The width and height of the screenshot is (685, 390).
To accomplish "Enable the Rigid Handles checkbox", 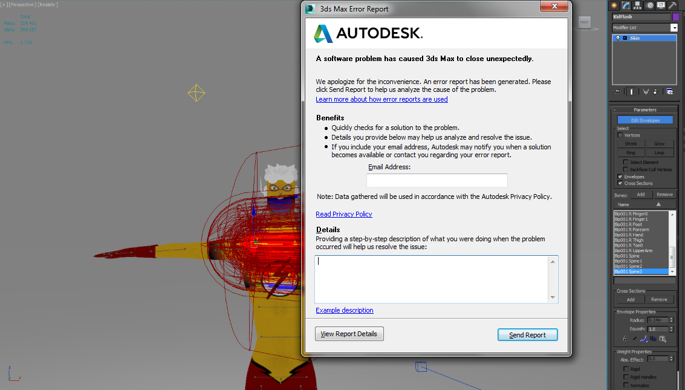I will click(x=626, y=377).
